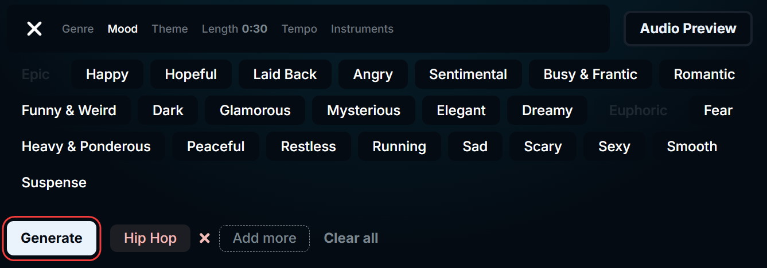This screenshot has width=767, height=268.
Task: Select the Heavy & Ponderous mood
Action: 86,147
